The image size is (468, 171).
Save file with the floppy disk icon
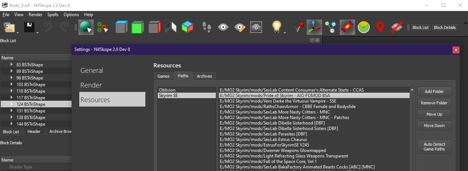point(29,27)
